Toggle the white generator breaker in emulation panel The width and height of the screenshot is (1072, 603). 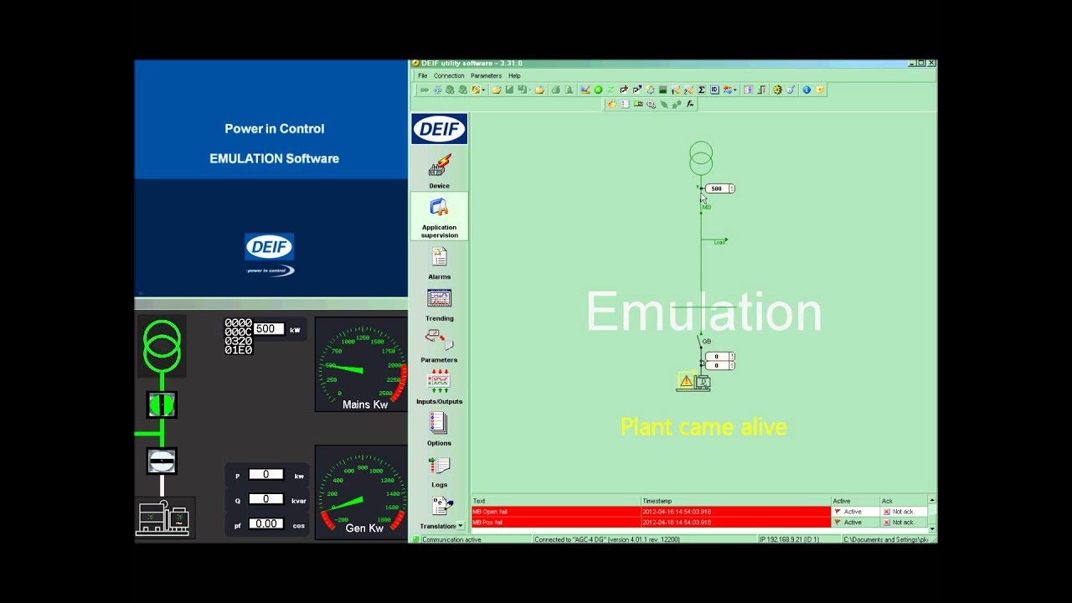(162, 461)
